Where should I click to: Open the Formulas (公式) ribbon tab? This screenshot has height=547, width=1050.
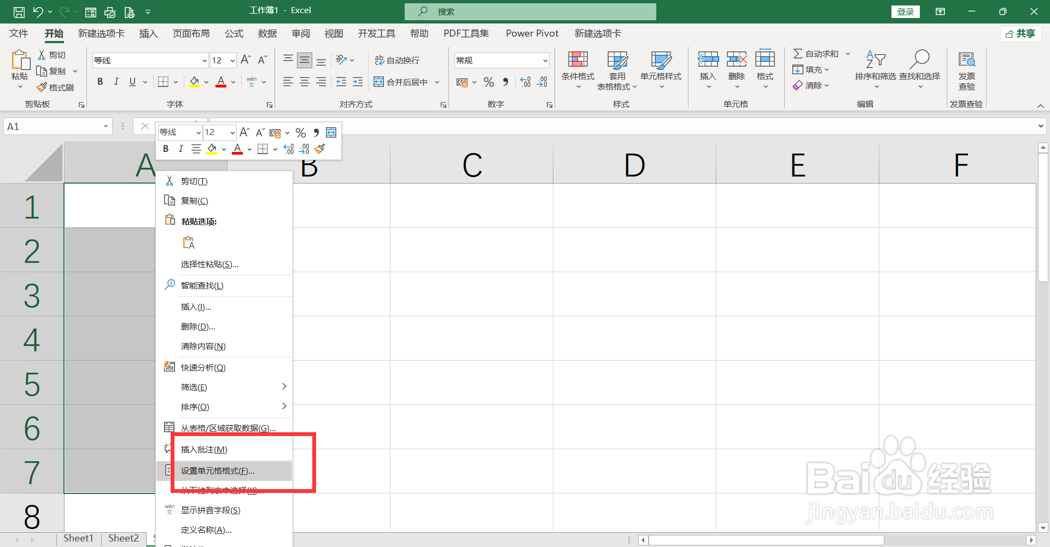click(x=234, y=34)
